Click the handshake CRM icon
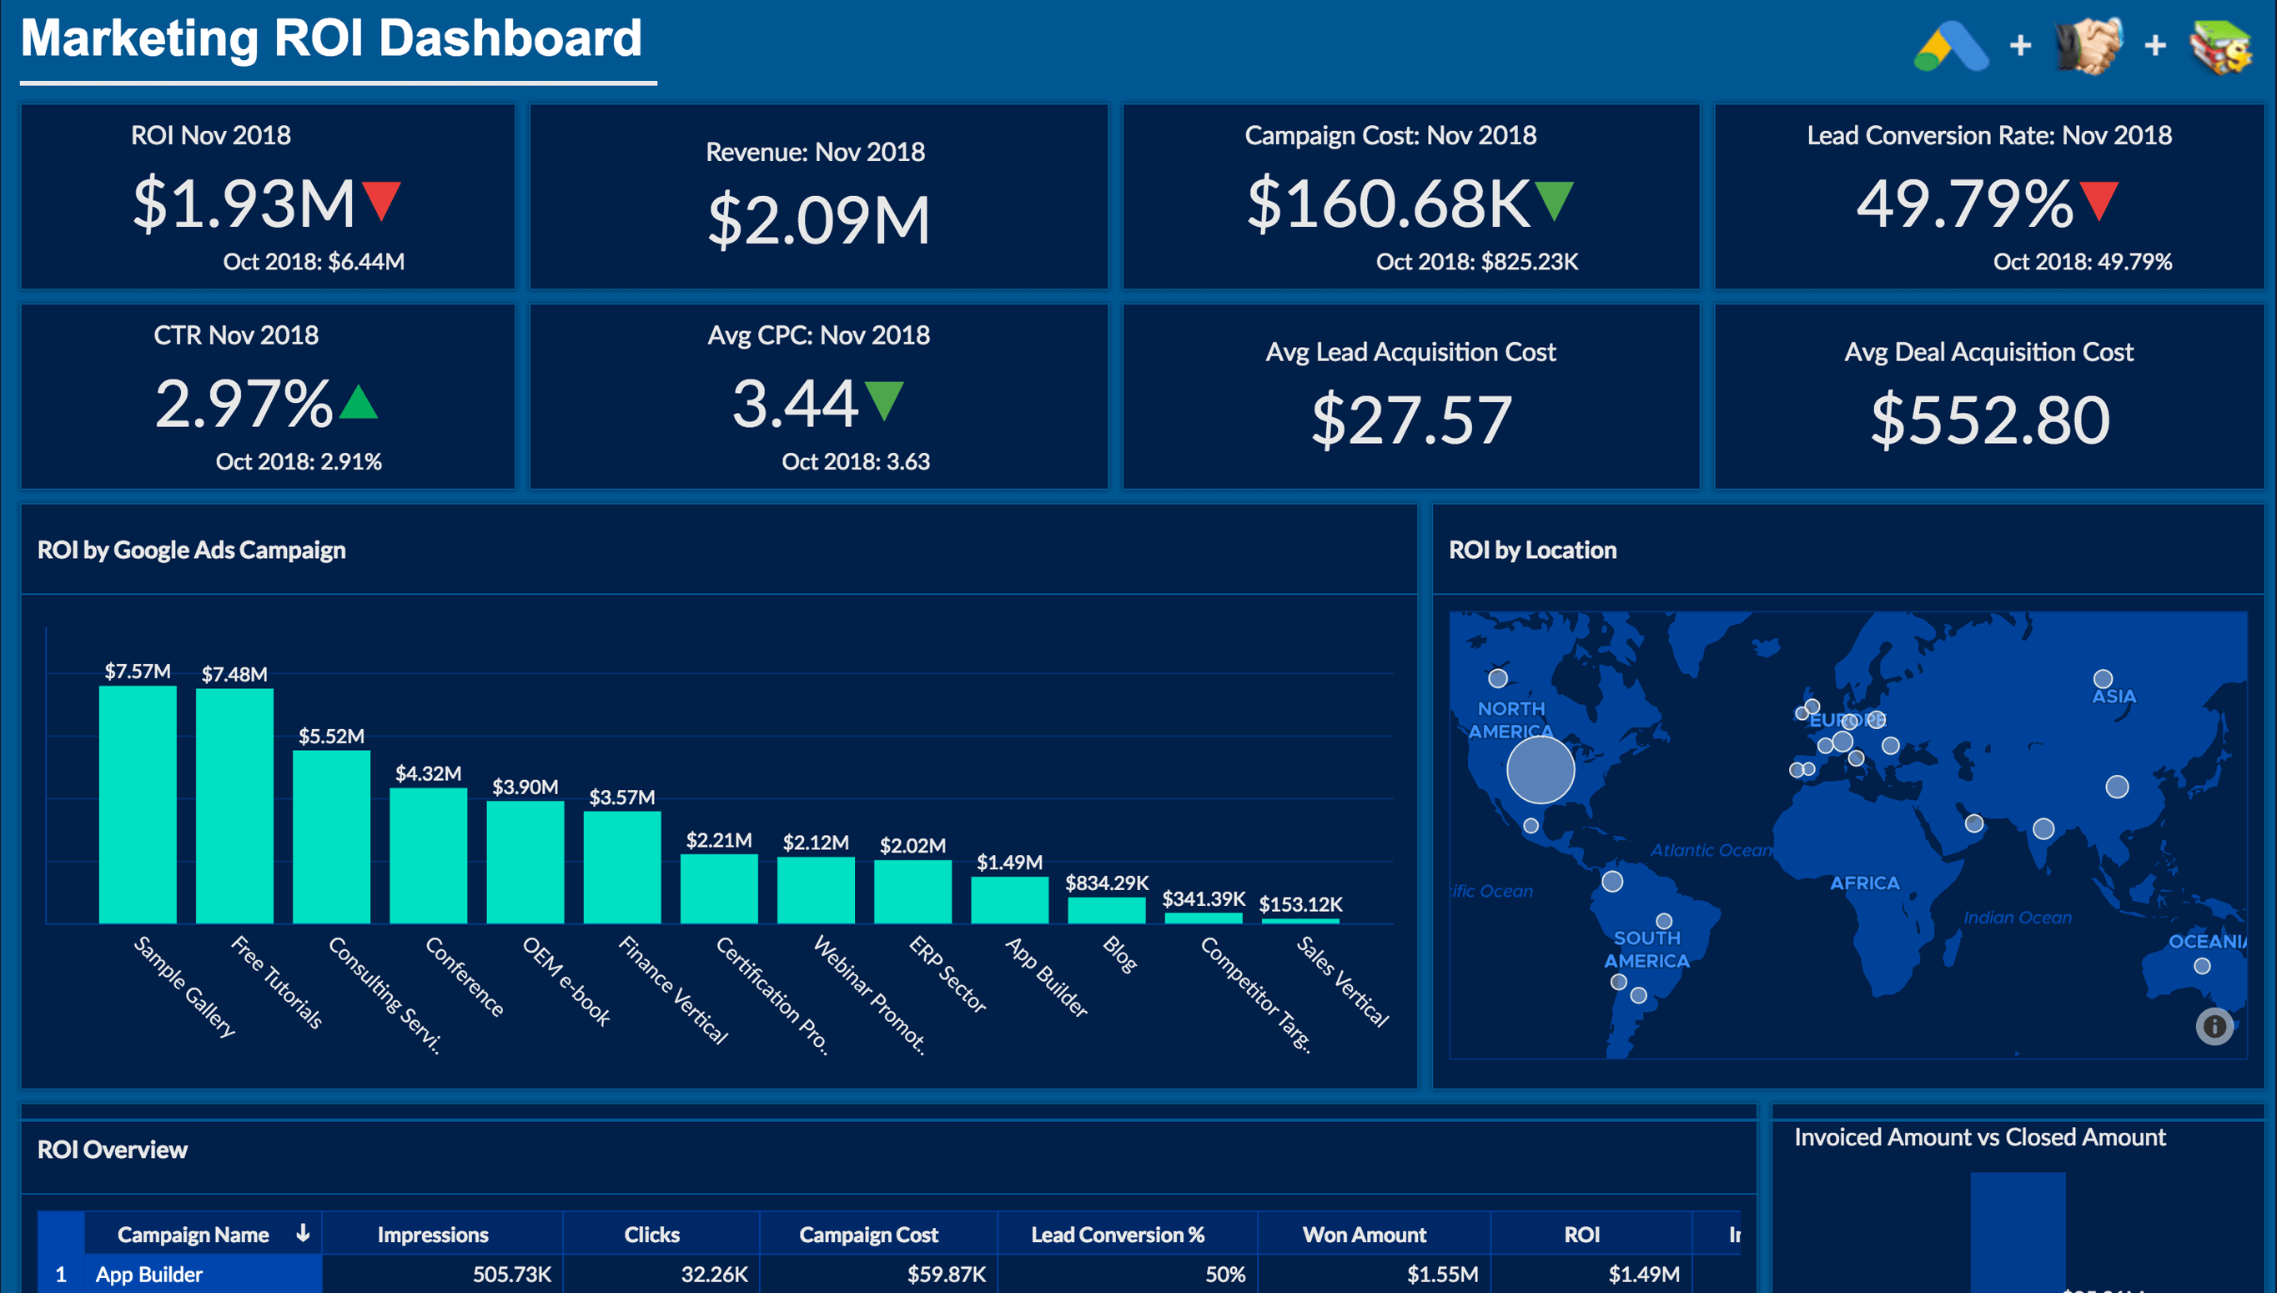2277x1293 pixels. [2088, 46]
